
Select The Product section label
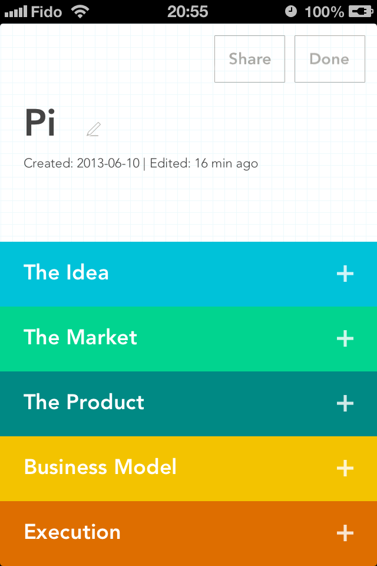coord(84,402)
